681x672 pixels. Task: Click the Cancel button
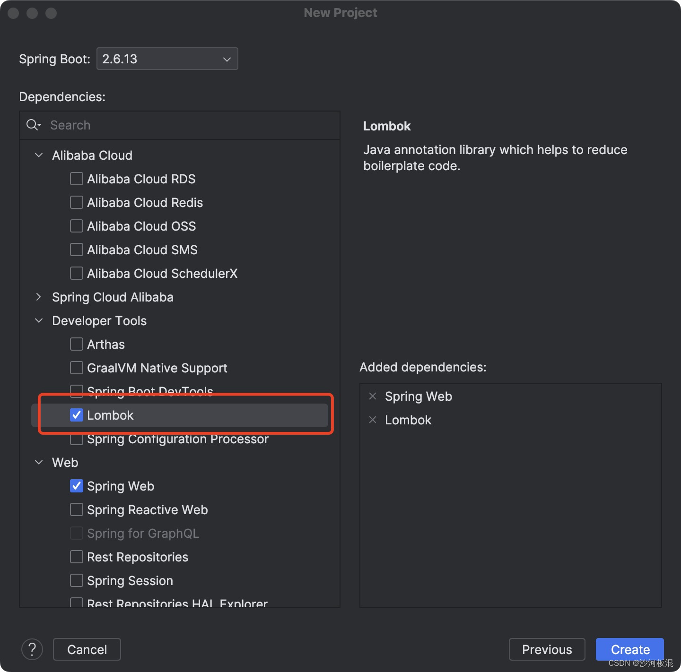pos(87,649)
